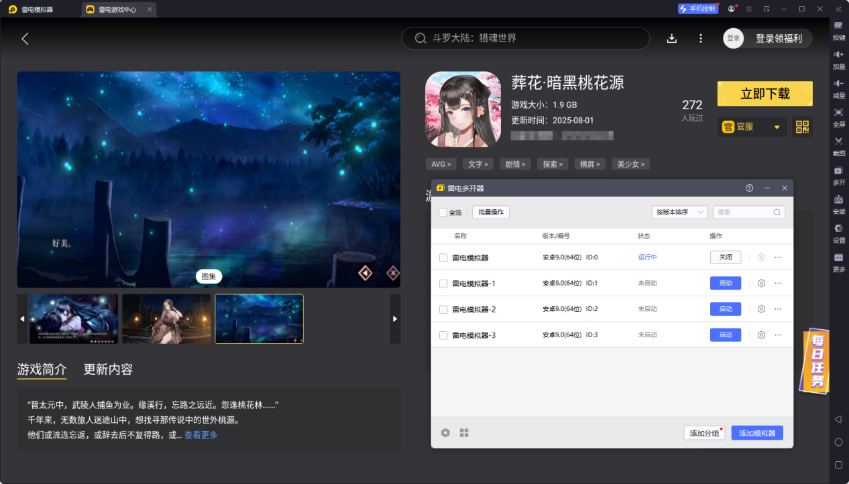The image size is (849, 484).
Task: Decrease volume with 减量 sidebar icon
Action: [x=838, y=88]
